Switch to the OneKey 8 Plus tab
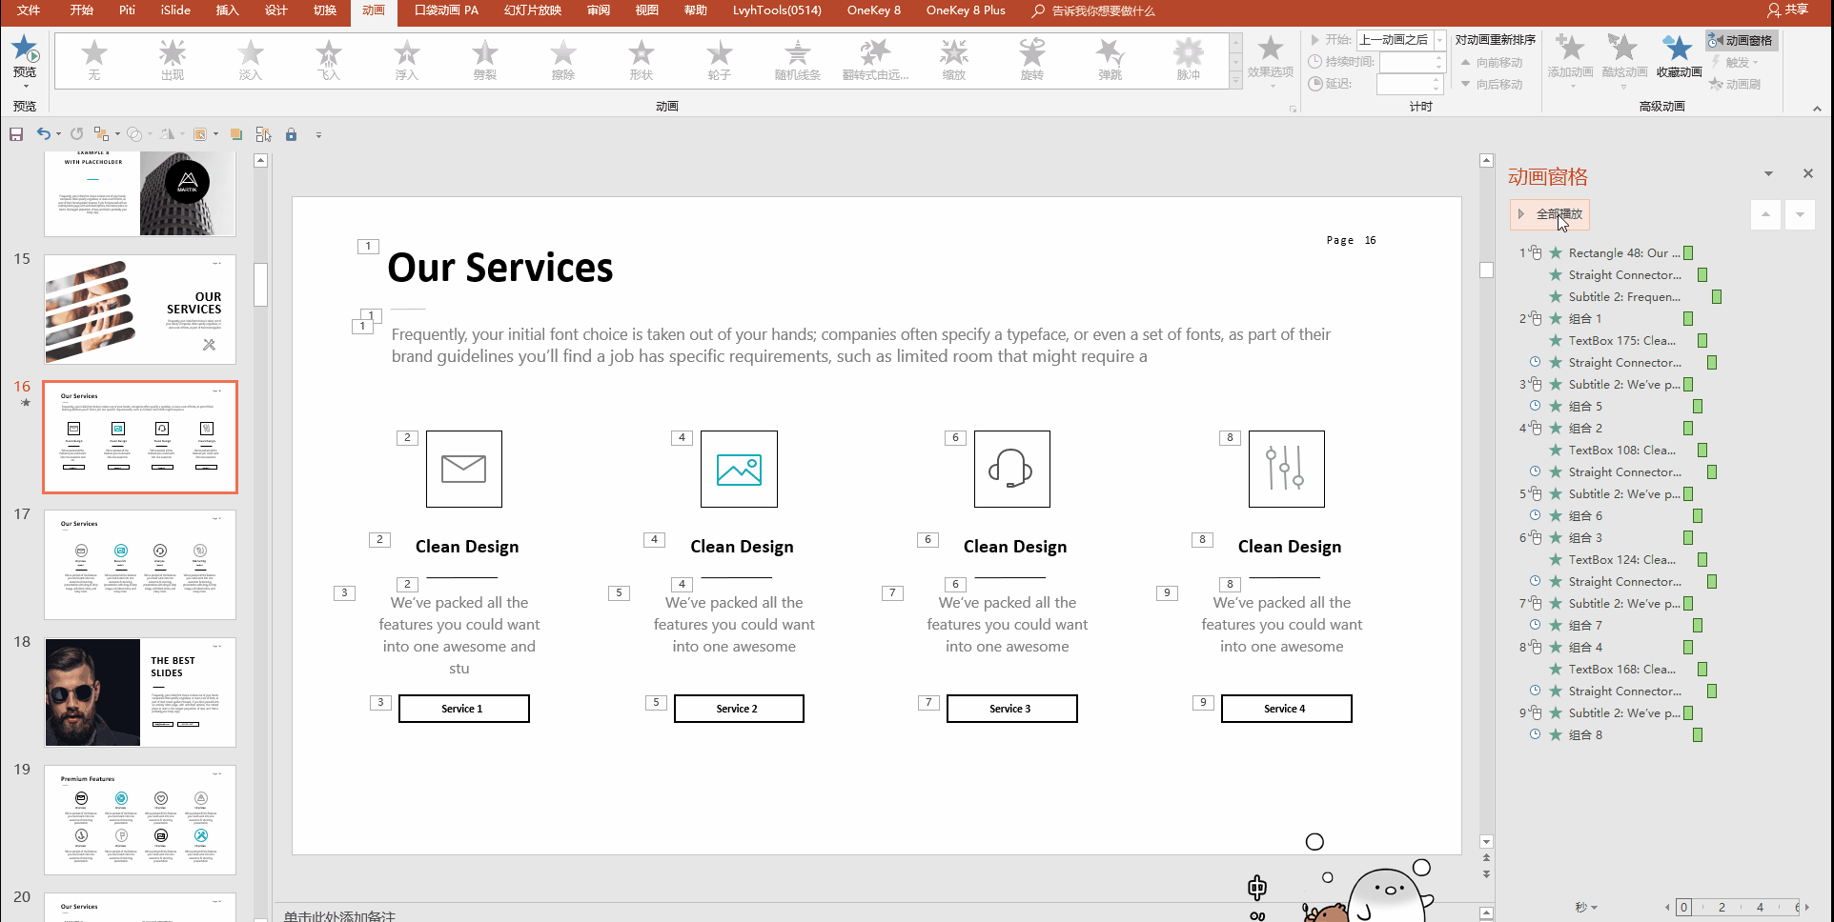1834x922 pixels. 966,10
